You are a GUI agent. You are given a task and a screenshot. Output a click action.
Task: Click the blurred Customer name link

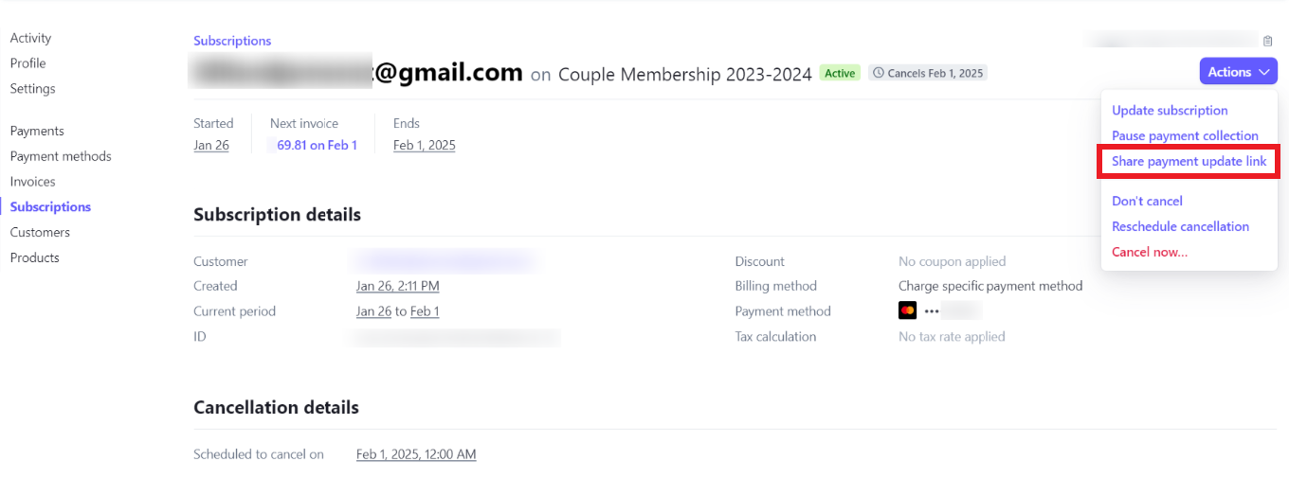tap(446, 261)
